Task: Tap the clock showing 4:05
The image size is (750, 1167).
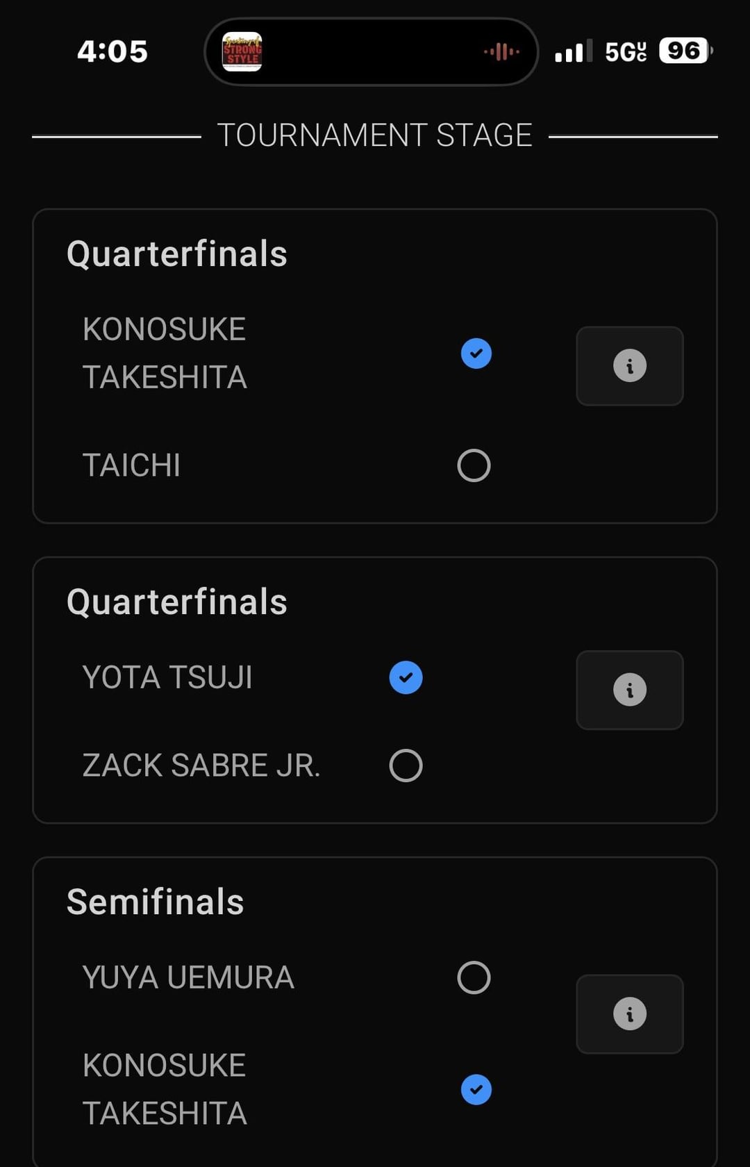Action: click(x=112, y=51)
